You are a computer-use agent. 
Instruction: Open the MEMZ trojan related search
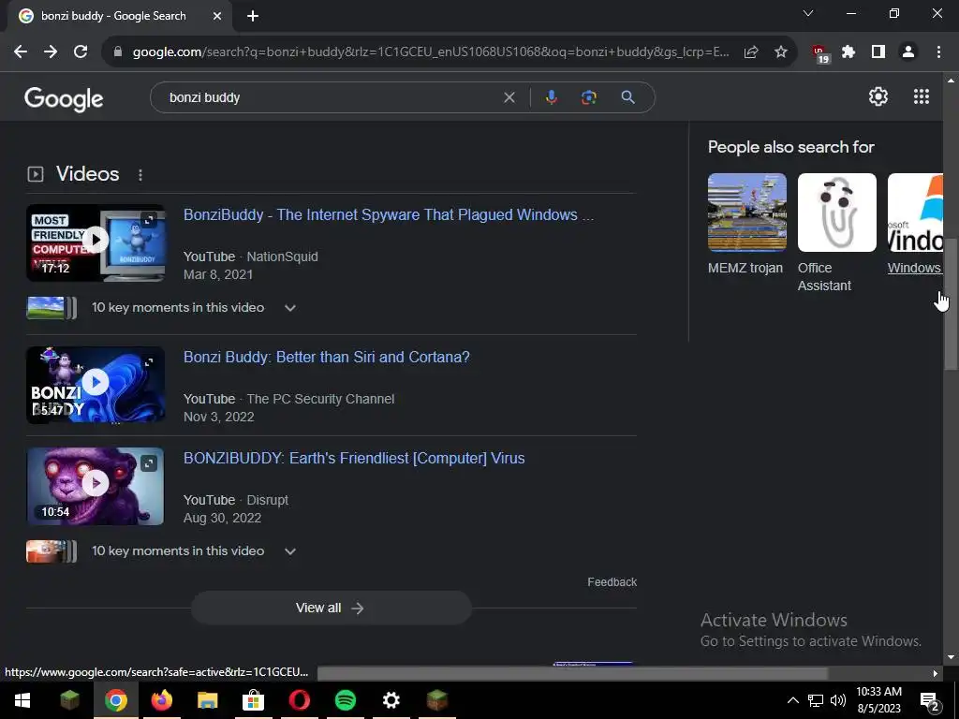(746, 225)
